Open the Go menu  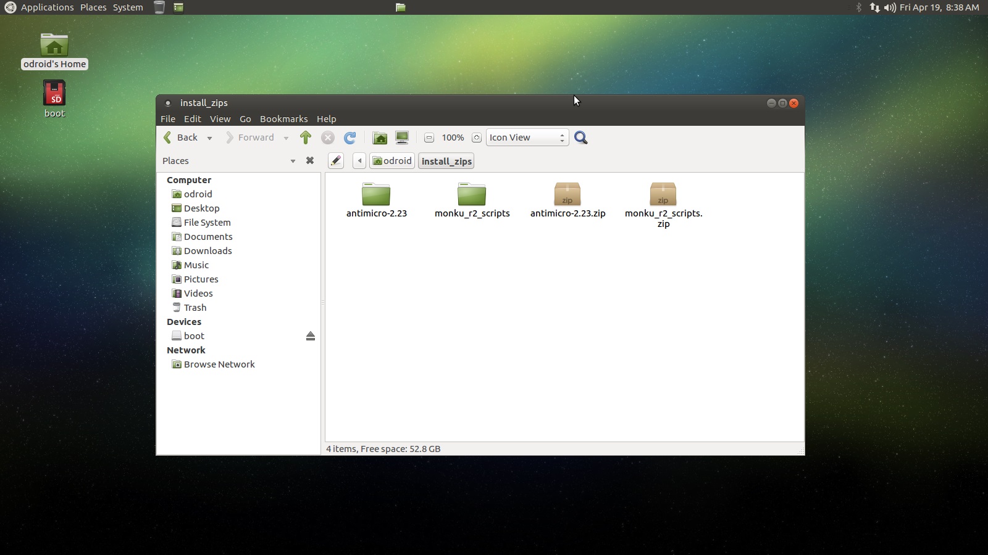coord(245,119)
